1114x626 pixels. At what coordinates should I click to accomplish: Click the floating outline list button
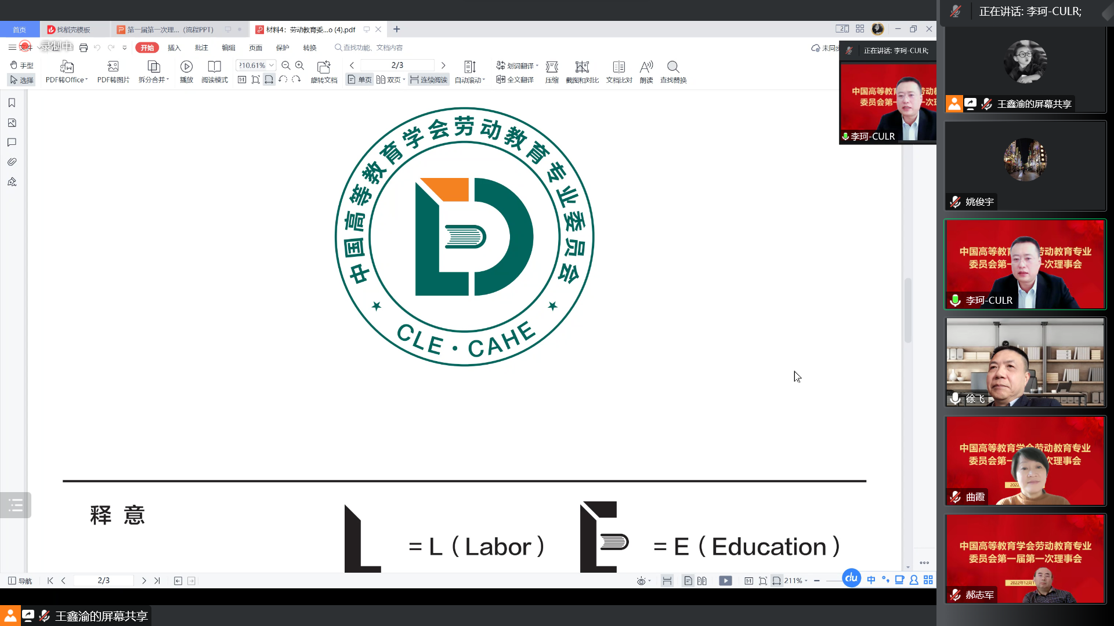click(16, 505)
